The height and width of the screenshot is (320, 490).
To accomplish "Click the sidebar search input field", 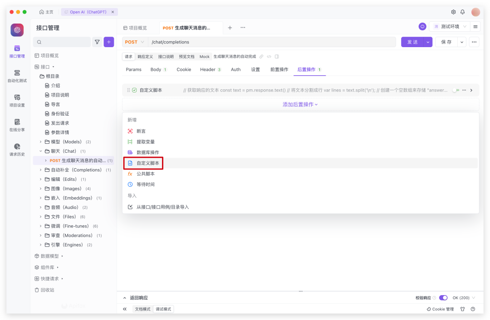I will [x=61, y=42].
